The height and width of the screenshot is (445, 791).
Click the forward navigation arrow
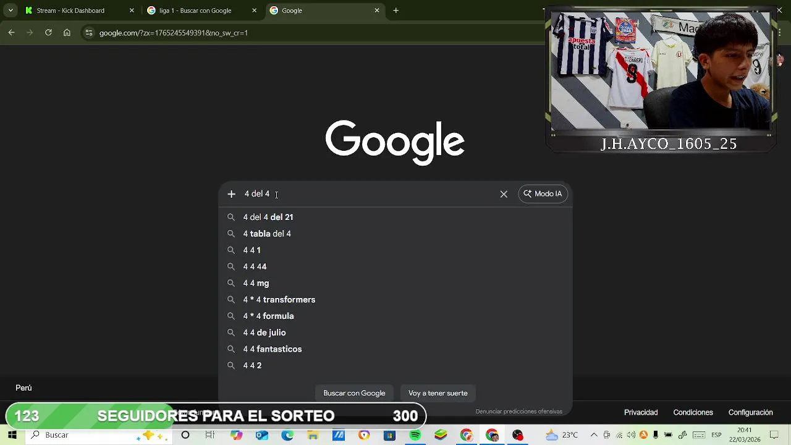click(x=30, y=33)
